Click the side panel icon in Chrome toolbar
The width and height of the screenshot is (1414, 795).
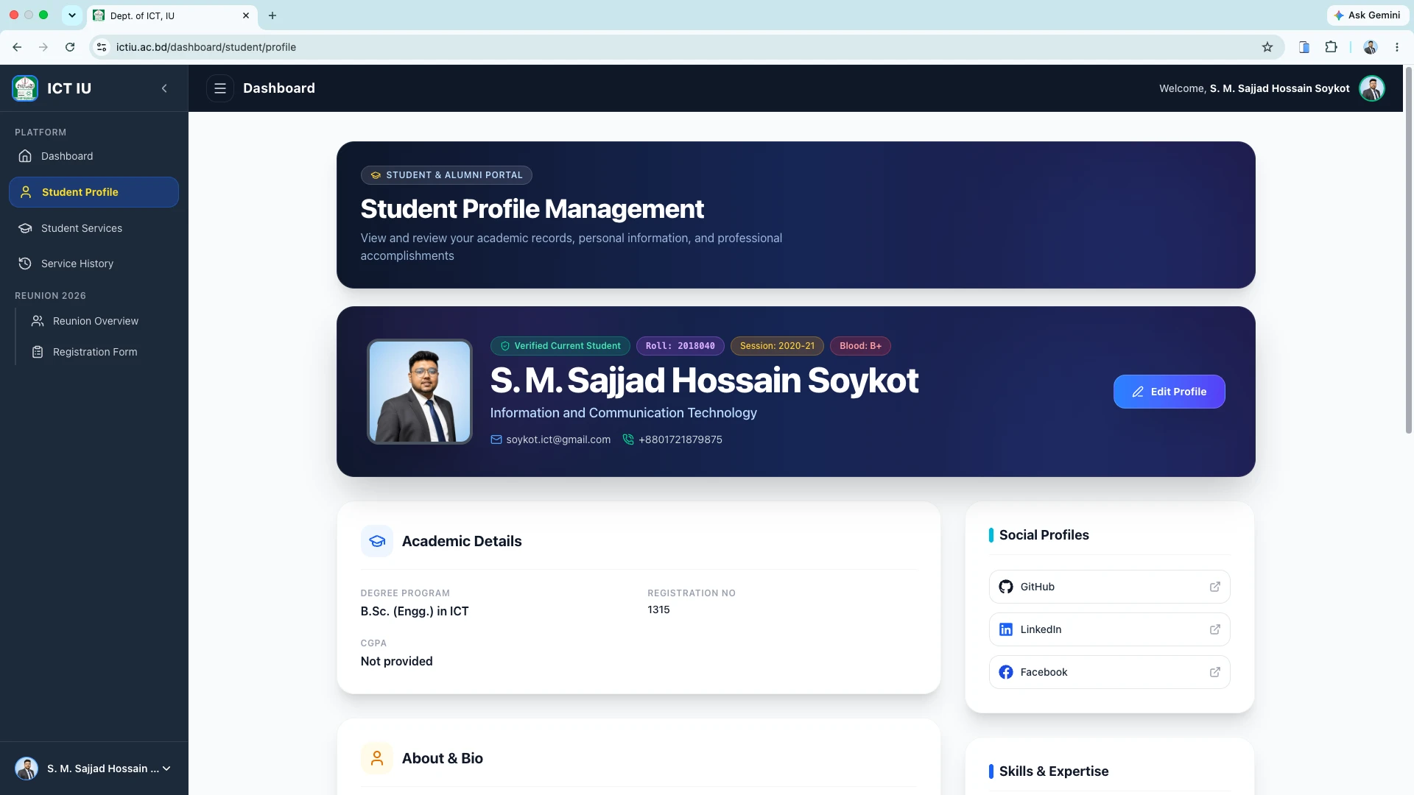tap(1304, 47)
